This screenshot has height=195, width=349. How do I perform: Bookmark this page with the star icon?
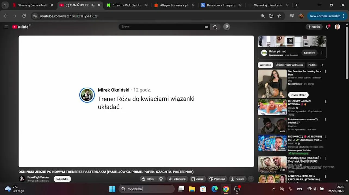click(x=279, y=16)
